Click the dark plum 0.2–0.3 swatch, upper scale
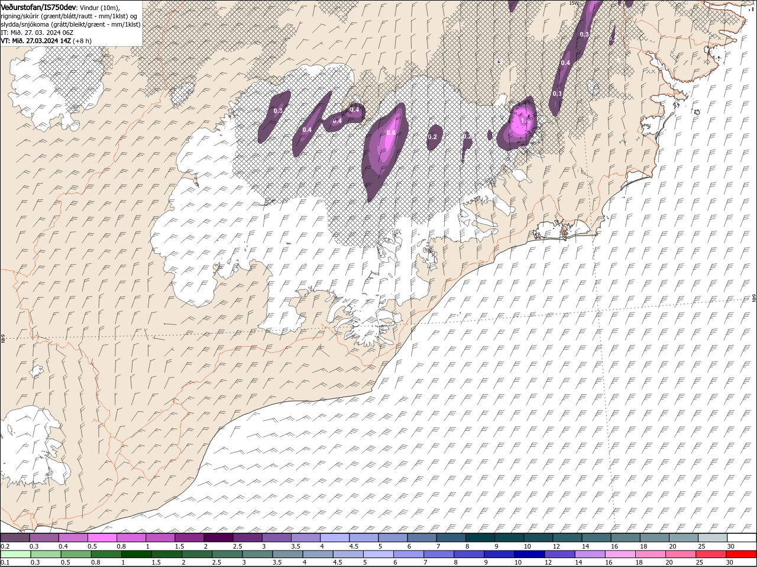The image size is (757, 567). [15, 538]
